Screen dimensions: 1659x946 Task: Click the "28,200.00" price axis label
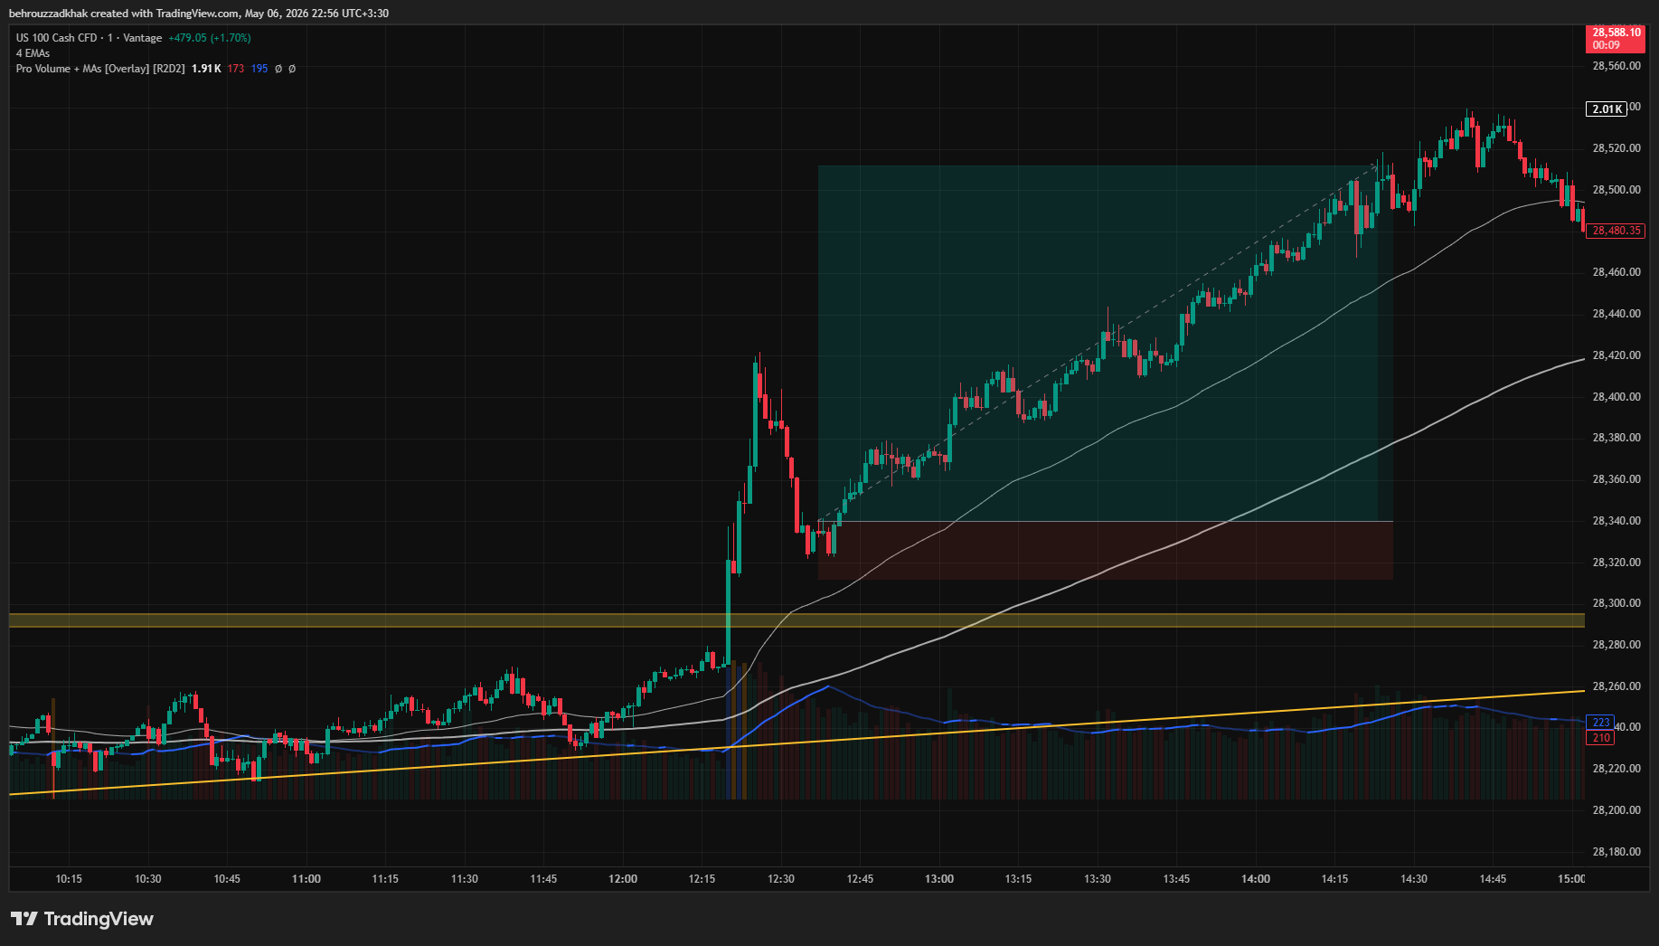click(x=1617, y=810)
